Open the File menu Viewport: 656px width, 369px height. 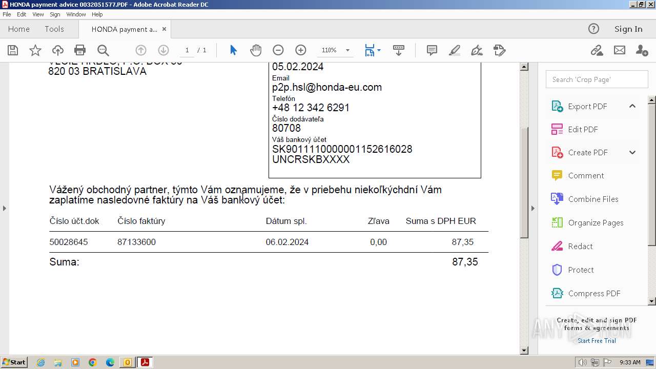pos(7,14)
